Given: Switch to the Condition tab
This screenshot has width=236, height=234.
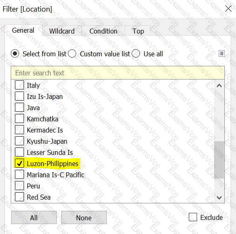Looking at the screenshot, I should (x=103, y=31).
